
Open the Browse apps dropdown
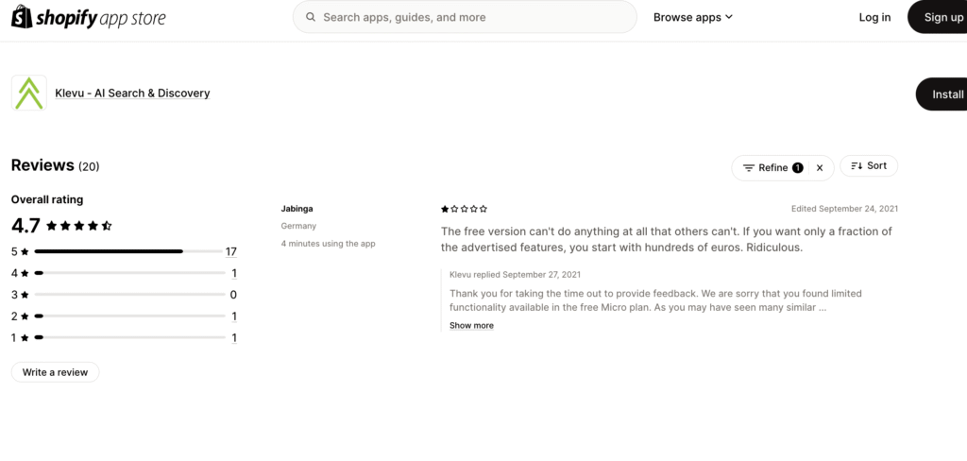693,17
